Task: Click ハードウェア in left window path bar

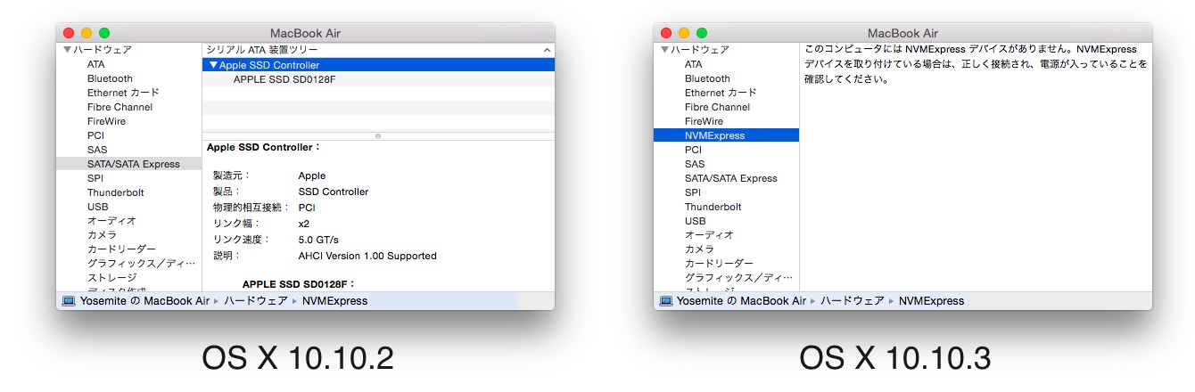Action: click(254, 301)
